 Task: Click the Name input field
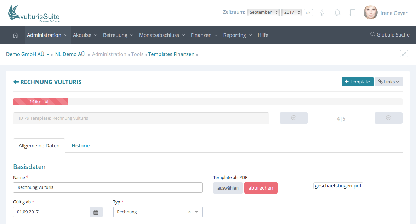coord(108,187)
